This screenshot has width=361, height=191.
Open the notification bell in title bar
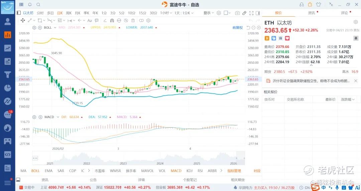[30, 5]
